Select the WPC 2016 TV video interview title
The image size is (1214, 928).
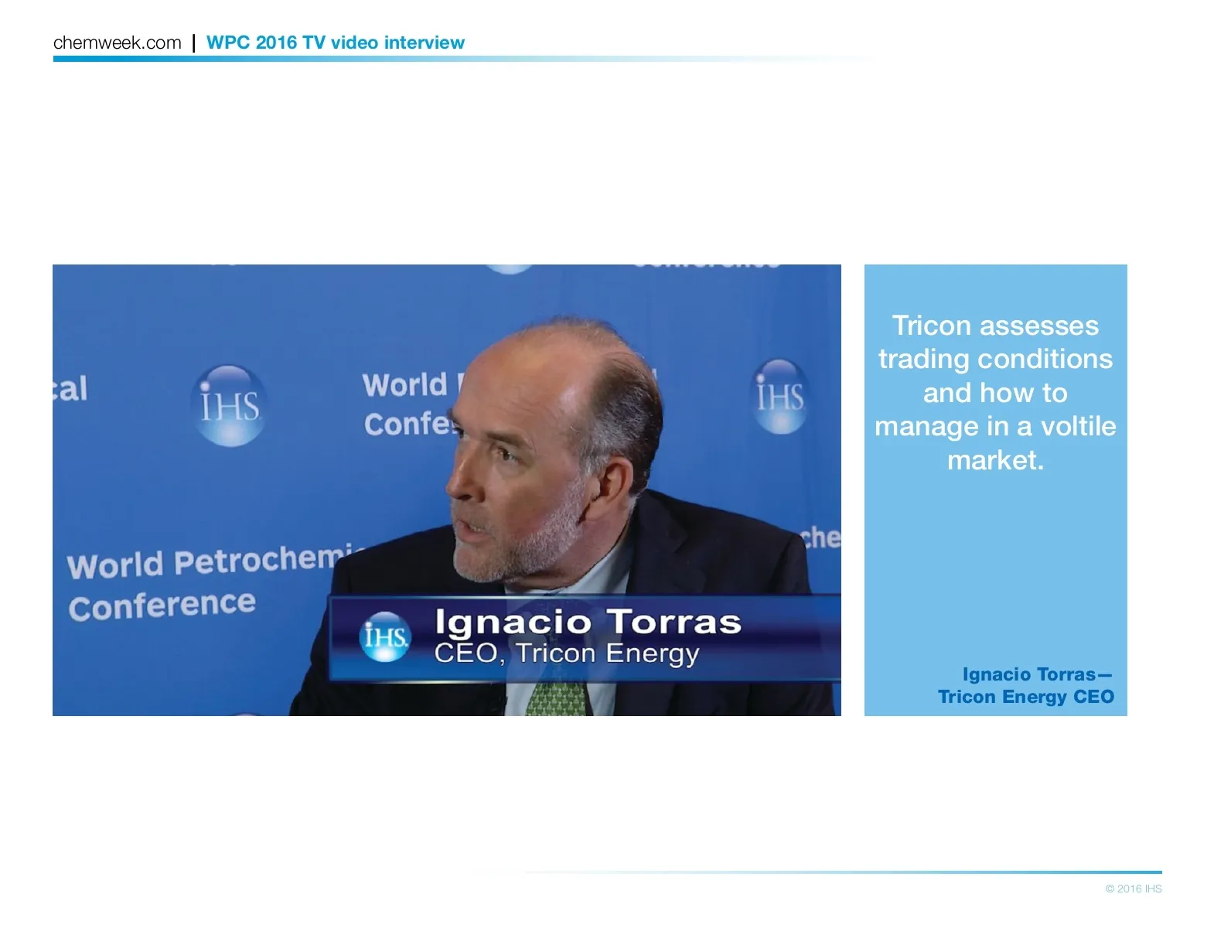click(x=335, y=43)
